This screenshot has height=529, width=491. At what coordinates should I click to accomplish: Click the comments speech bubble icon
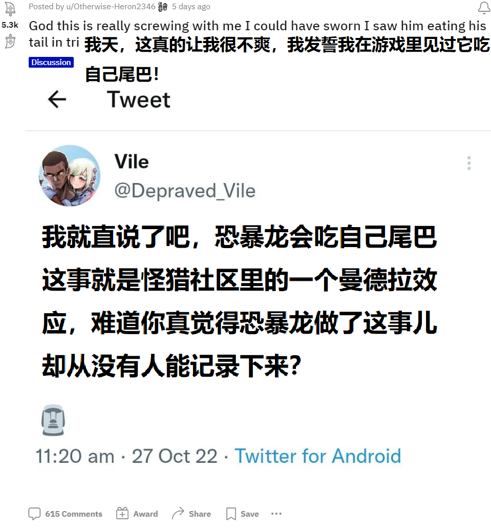point(34,514)
